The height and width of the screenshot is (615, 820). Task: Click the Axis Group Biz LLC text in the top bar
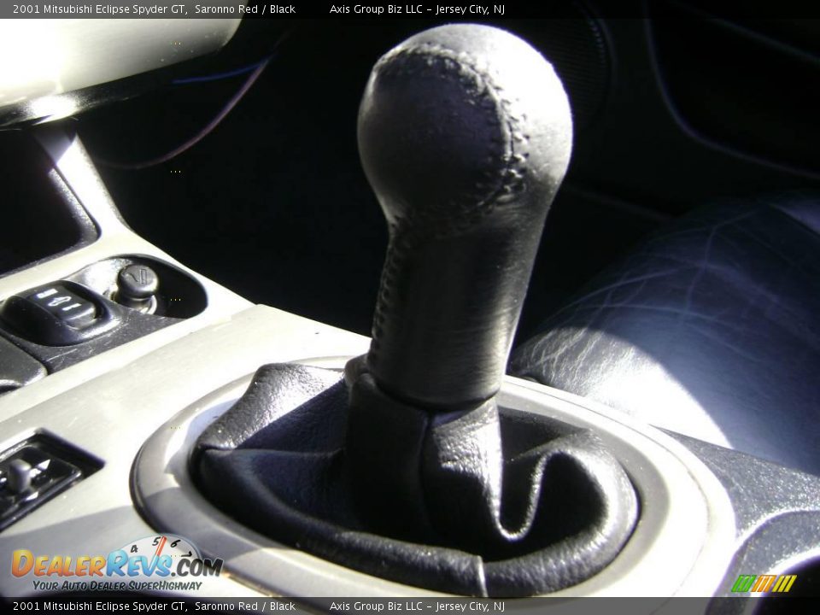pyautogui.click(x=376, y=9)
